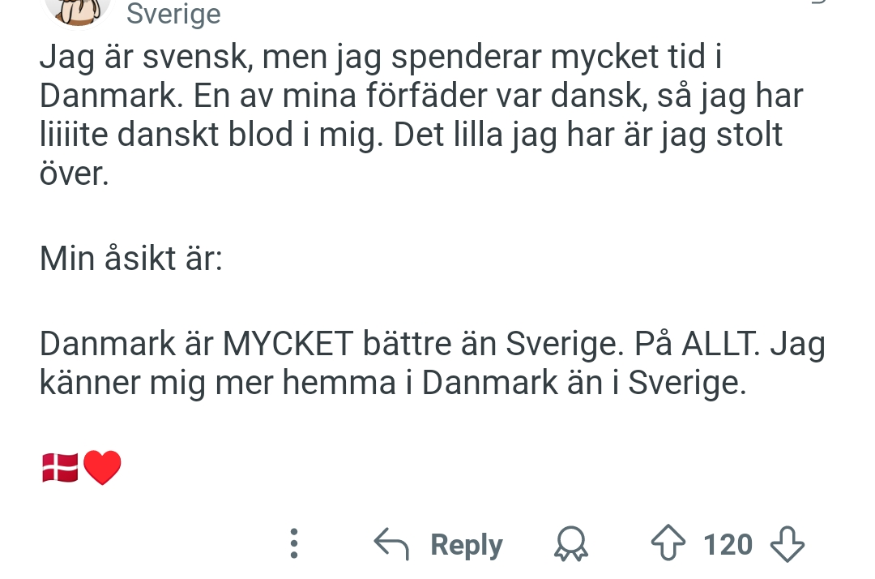The image size is (875, 579).
Task: Open post options via the vertical dots
Action: pos(293,544)
